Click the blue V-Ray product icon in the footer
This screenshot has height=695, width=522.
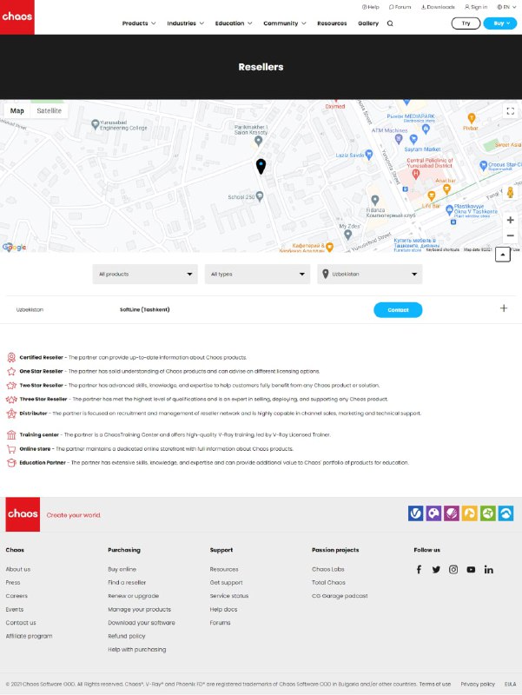416,513
